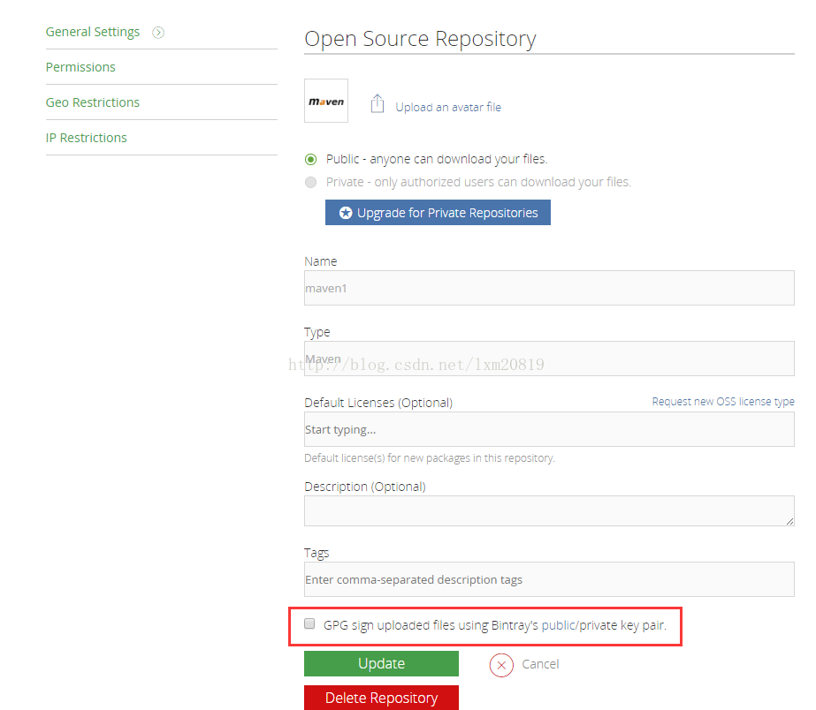Image resolution: width=816 pixels, height=710 pixels.
Task: Click the star icon on Upgrade button
Action: point(346,213)
